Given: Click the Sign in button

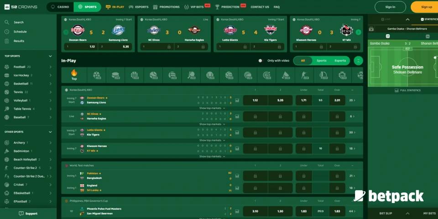Looking at the screenshot, I should pos(390,7).
